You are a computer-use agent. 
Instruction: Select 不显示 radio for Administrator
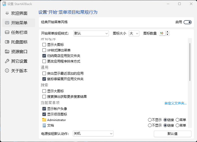(x=150, y=120)
